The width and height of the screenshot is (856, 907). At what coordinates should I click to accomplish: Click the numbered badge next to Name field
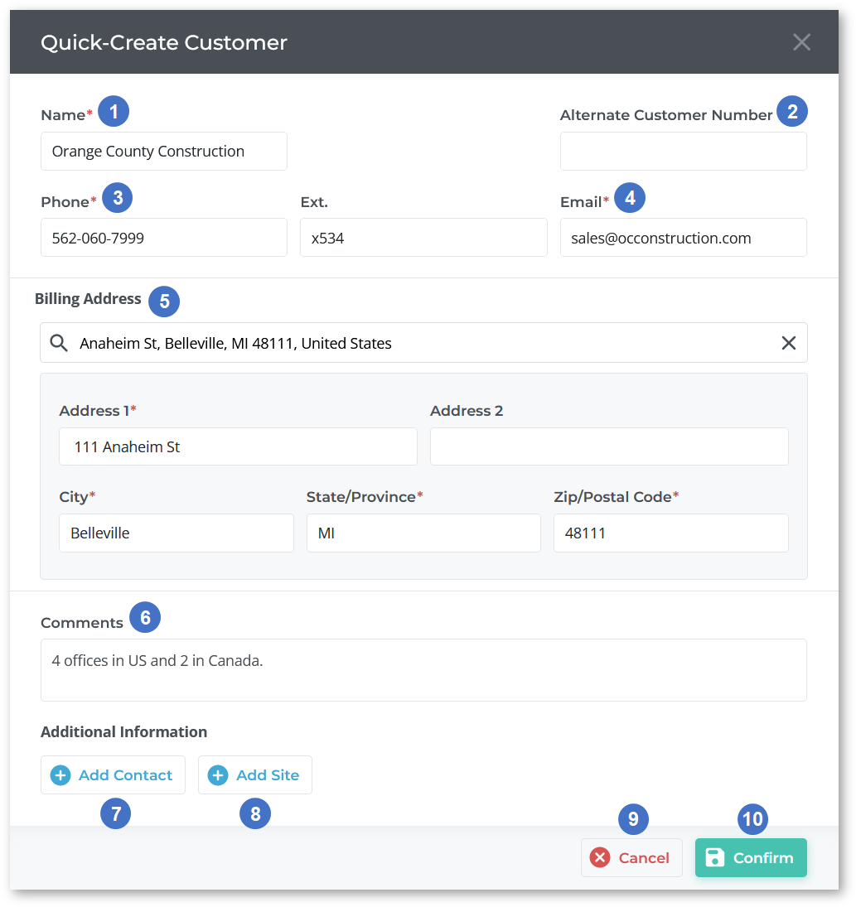tap(114, 110)
